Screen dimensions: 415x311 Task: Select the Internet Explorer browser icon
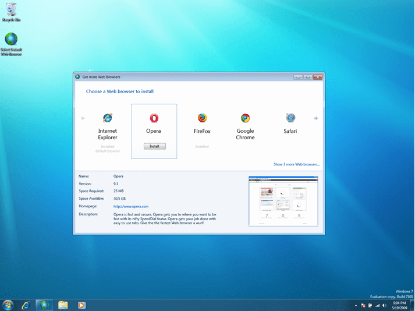(x=107, y=118)
